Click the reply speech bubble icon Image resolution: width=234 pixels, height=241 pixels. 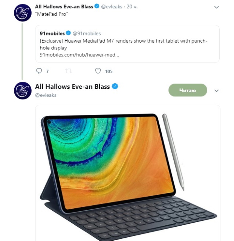(x=39, y=71)
